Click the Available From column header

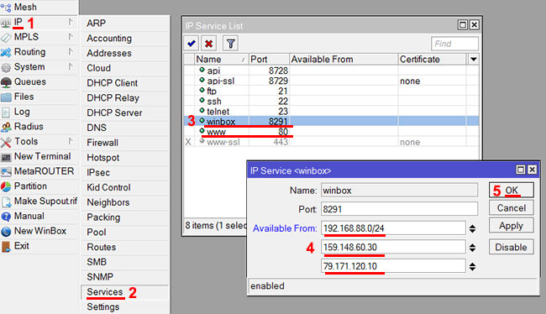tap(344, 59)
